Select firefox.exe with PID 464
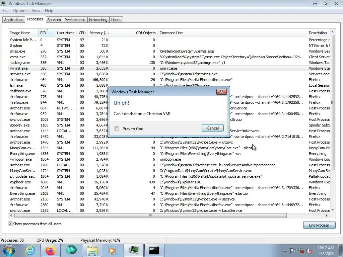343x257 pixels. [169, 80]
